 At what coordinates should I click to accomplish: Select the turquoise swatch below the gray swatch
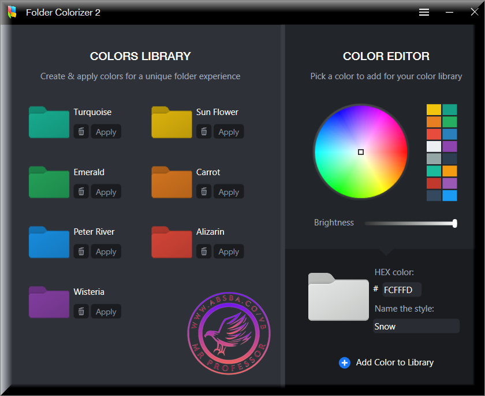click(434, 171)
